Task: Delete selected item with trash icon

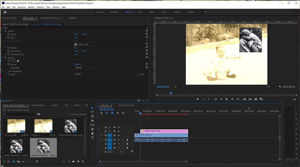Action: [83, 162]
